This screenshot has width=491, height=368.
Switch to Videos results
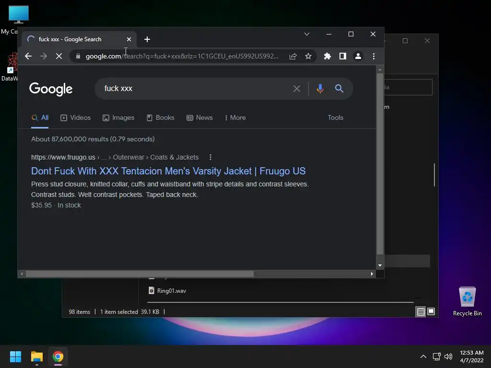[75, 118]
